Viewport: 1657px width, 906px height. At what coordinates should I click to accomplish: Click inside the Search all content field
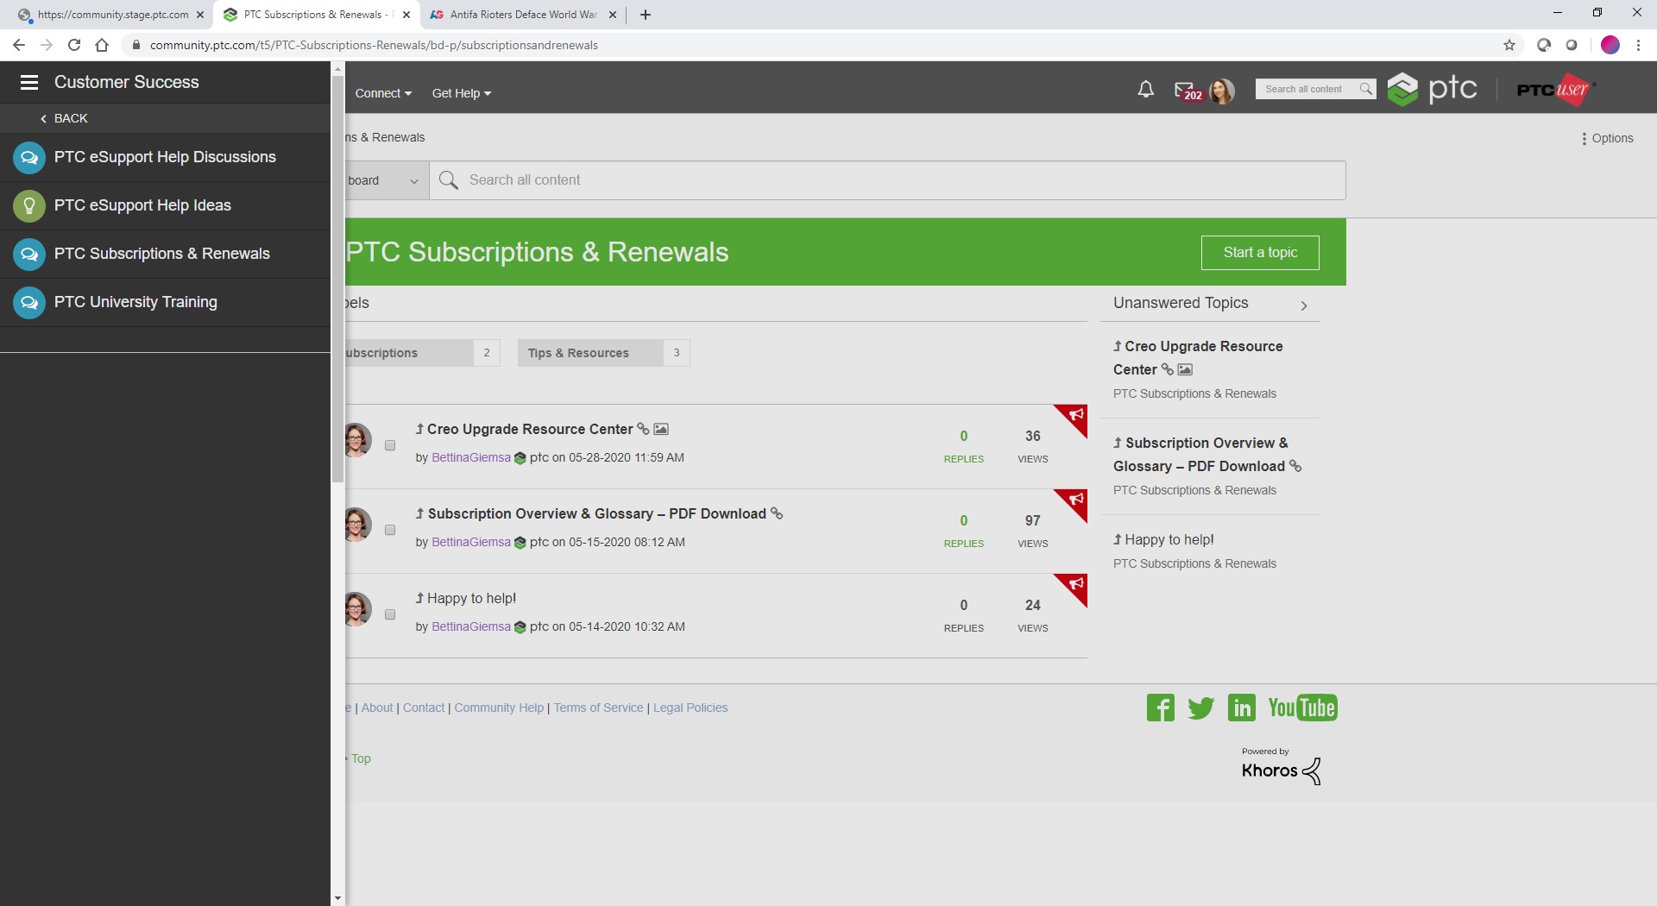777,180
